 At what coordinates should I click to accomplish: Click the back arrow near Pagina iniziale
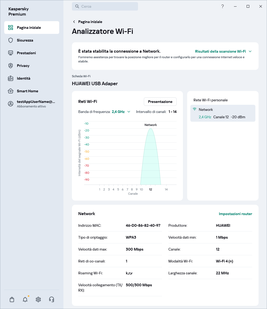click(x=74, y=22)
